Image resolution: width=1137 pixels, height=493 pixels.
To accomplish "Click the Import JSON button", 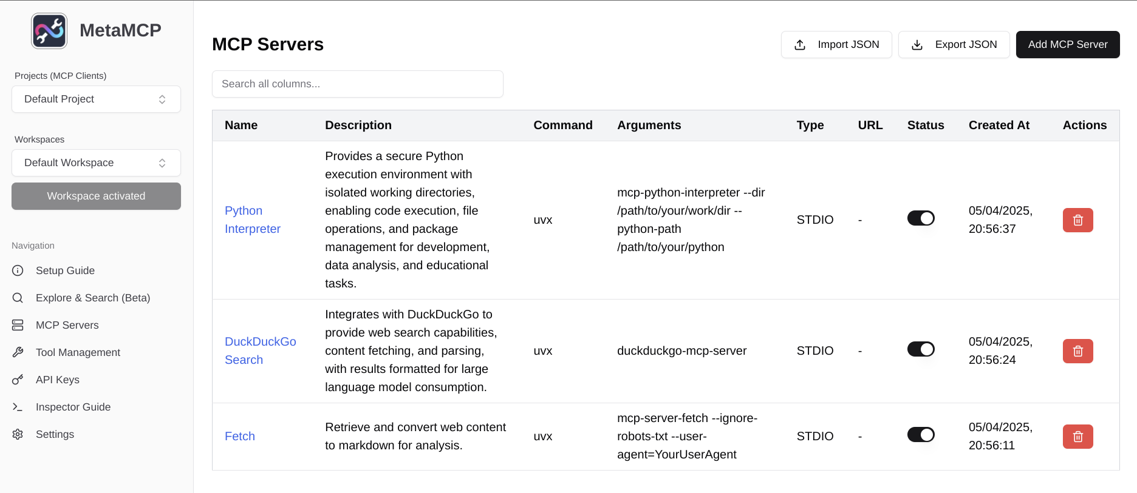I will (x=836, y=45).
